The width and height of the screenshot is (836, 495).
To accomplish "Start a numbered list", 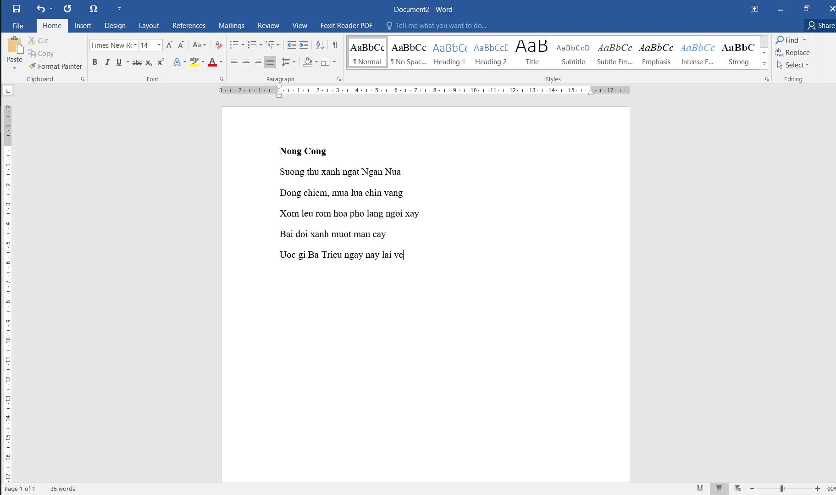I will click(252, 45).
